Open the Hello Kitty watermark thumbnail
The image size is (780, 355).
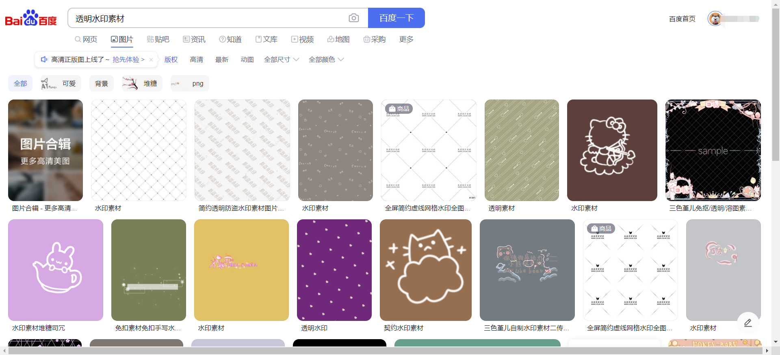[x=612, y=150]
